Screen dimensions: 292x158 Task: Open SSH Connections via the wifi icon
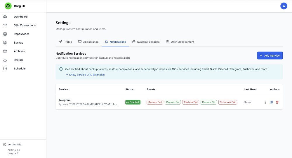(x=5, y=25)
